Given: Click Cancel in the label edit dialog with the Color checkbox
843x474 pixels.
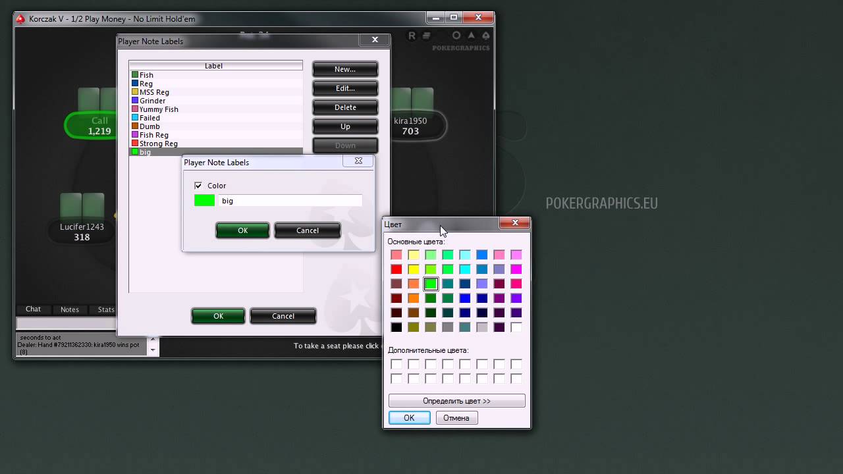Looking at the screenshot, I should [x=308, y=230].
